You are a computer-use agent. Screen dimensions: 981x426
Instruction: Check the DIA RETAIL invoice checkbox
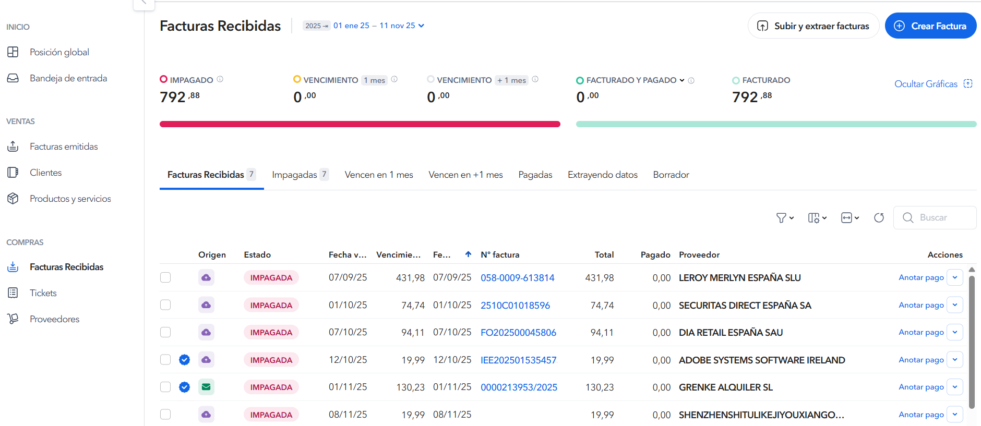coord(165,332)
